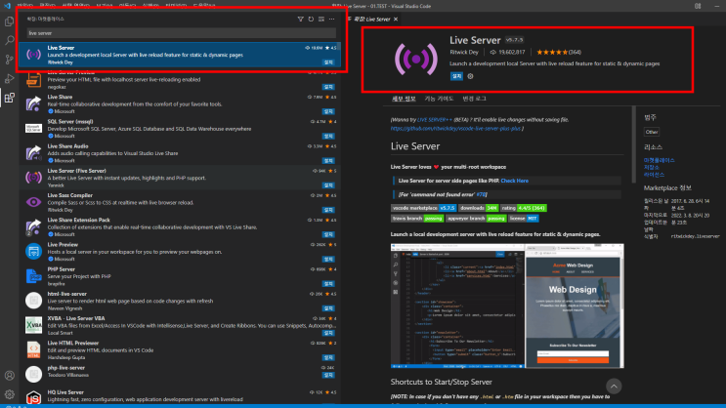Open the Explorer view in activity bar
Viewport: 726px width, 408px height.
coord(9,21)
